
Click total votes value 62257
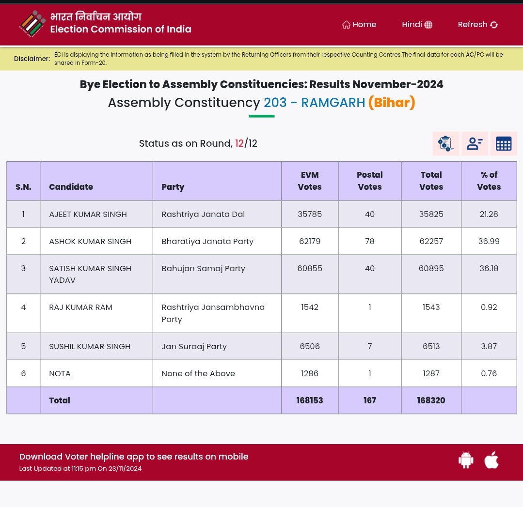[431, 241]
